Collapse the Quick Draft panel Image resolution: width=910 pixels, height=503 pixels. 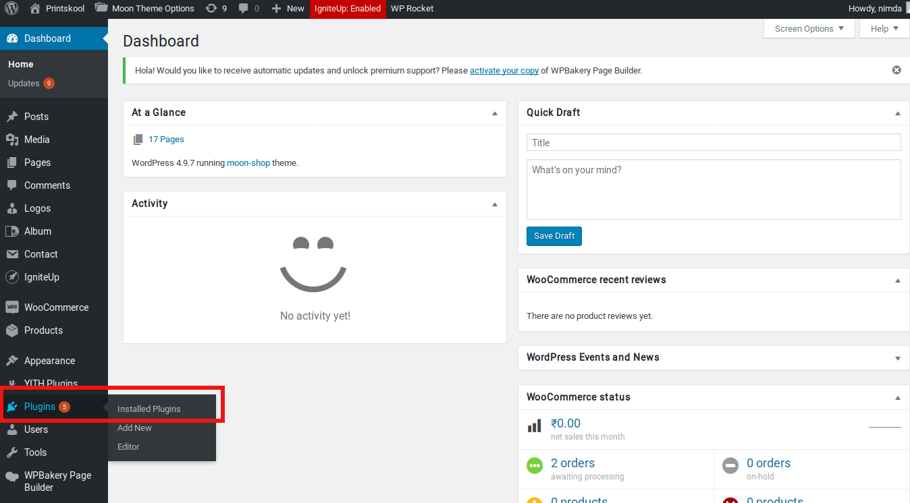(898, 113)
